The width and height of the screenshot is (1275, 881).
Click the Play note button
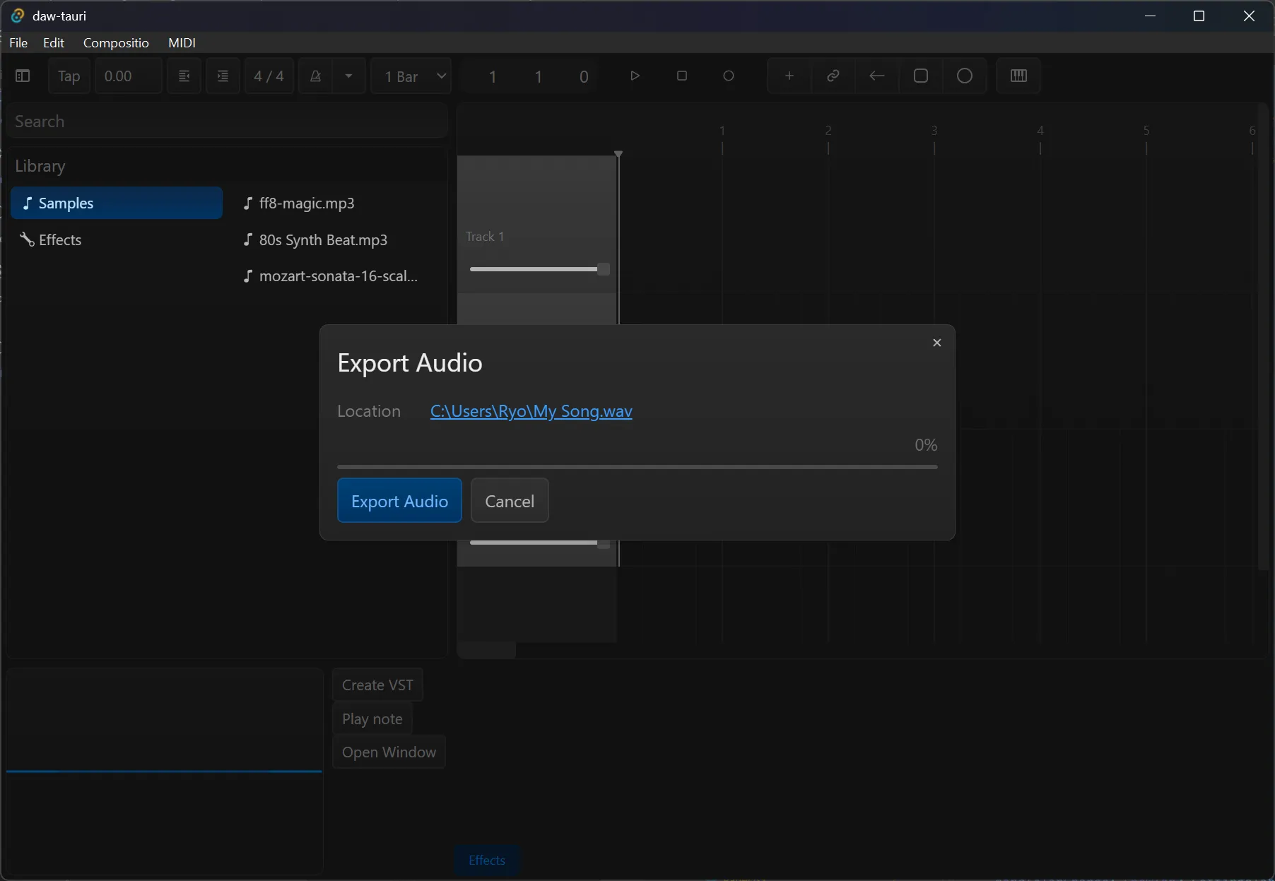[x=372, y=719]
